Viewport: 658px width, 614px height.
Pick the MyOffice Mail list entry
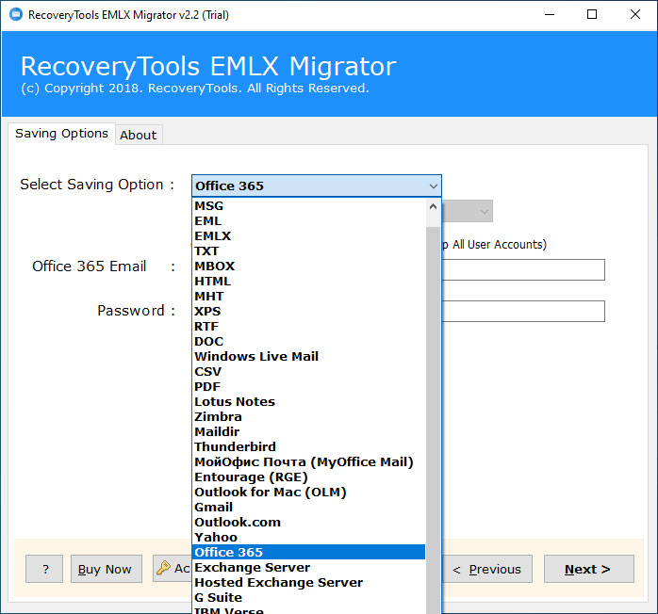click(308, 462)
